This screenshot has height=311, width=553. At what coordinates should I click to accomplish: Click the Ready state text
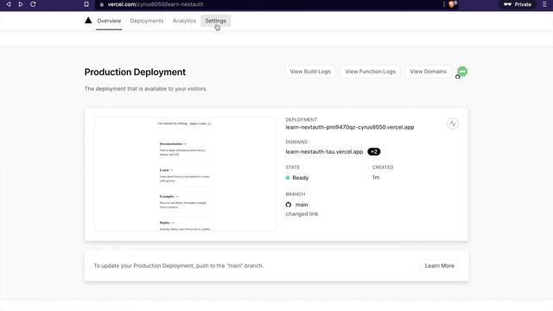301,178
